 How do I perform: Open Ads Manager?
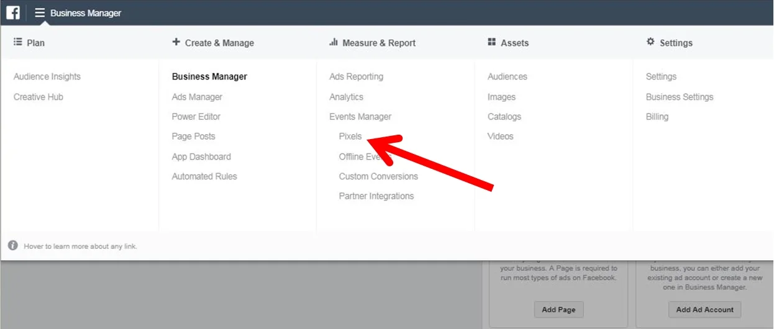click(197, 97)
